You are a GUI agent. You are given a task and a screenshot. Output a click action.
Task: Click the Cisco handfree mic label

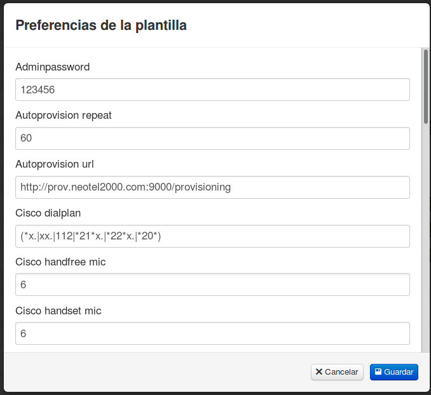pyautogui.click(x=60, y=262)
